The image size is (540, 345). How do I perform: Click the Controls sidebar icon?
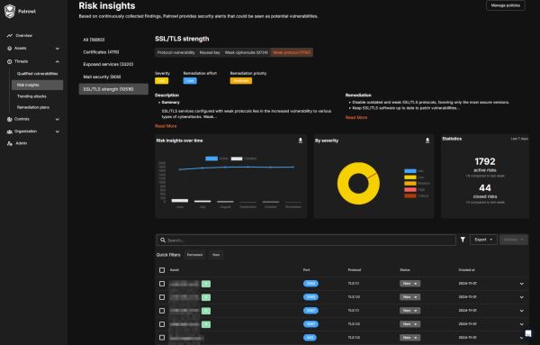9,119
